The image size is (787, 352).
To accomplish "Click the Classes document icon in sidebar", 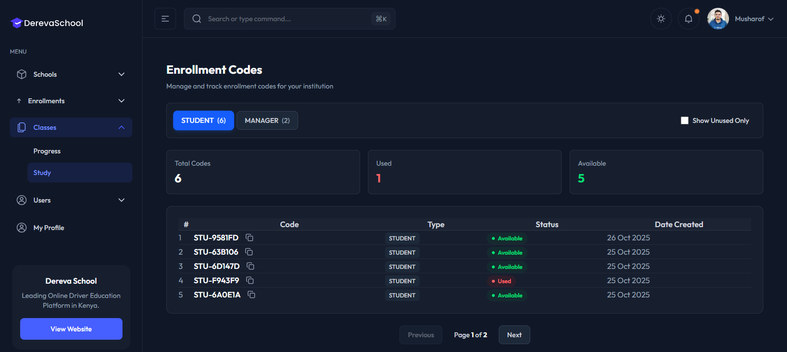I will pos(22,127).
